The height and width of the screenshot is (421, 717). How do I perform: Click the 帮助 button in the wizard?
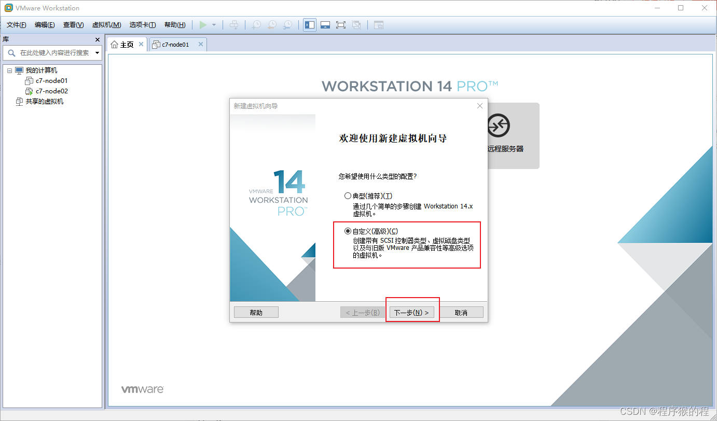[256, 313]
